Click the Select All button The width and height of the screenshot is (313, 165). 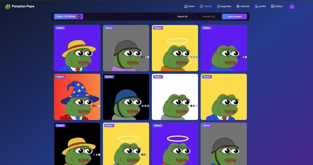coord(183,16)
